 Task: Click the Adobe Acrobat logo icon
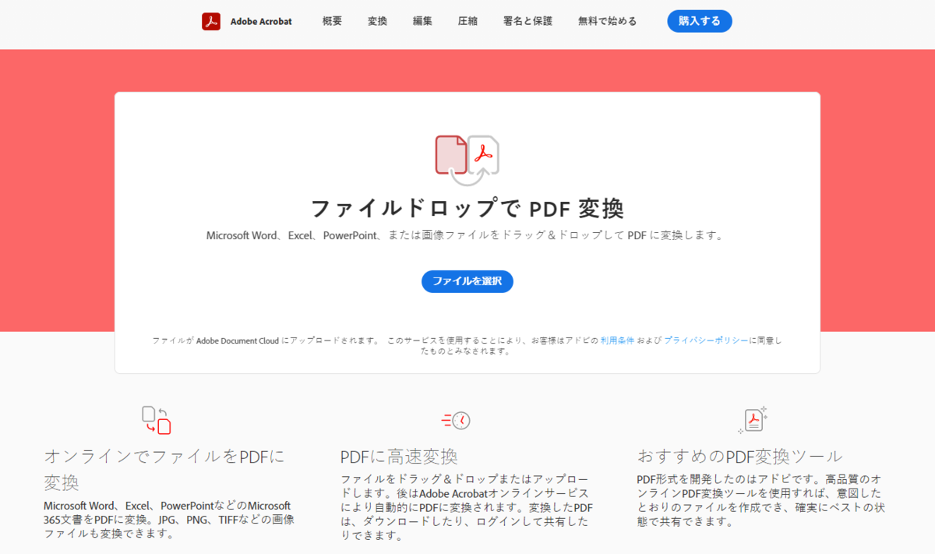point(211,21)
